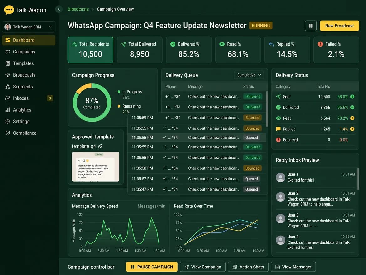Image resolution: width=366 pixels, height=275 pixels.
Task: Click the yellow Remaining legend dot
Action: point(119,106)
